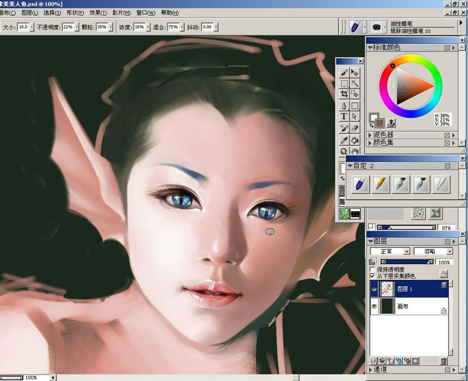The height and width of the screenshot is (381, 468).
Task: Open the 窗口 menu
Action: click(146, 13)
